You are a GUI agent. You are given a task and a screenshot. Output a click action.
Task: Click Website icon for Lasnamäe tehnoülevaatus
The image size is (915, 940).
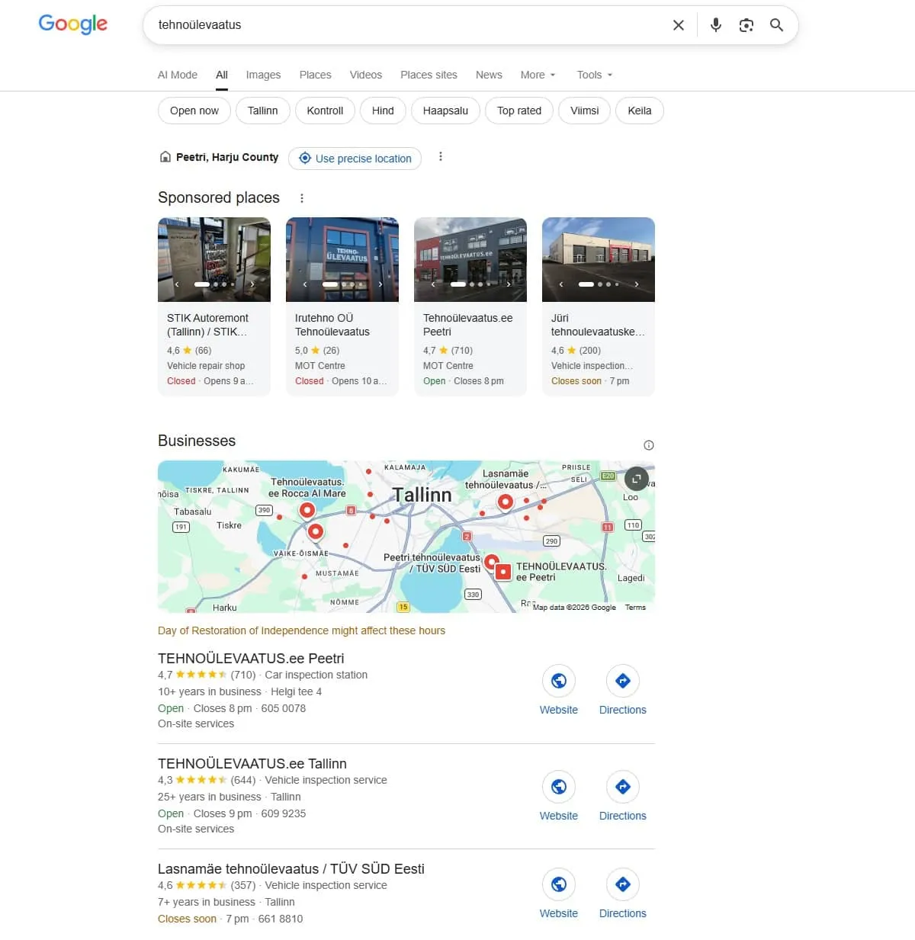coord(559,884)
